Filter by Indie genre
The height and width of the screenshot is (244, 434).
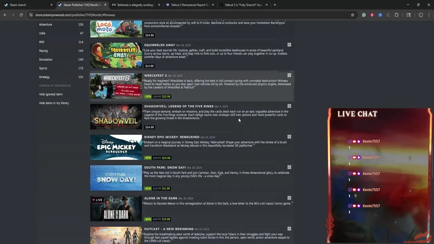[42, 33]
